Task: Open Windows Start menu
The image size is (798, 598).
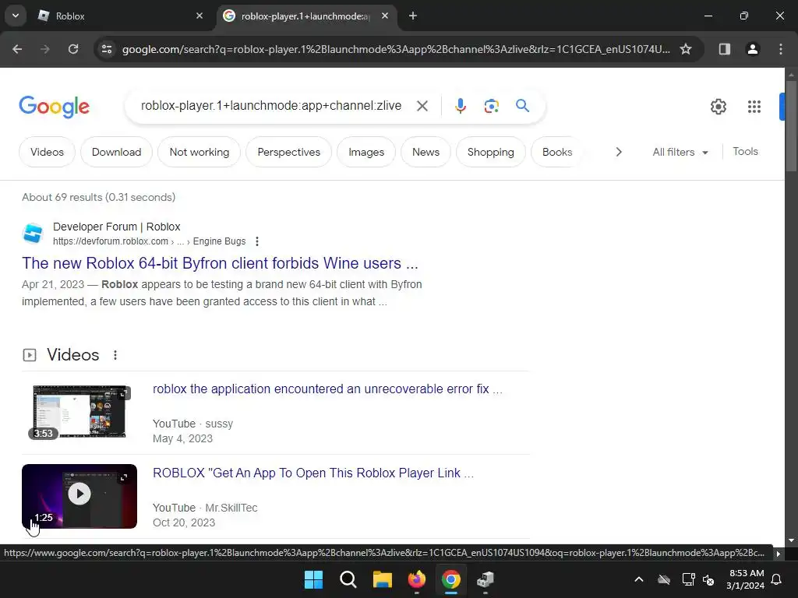Action: tap(313, 579)
